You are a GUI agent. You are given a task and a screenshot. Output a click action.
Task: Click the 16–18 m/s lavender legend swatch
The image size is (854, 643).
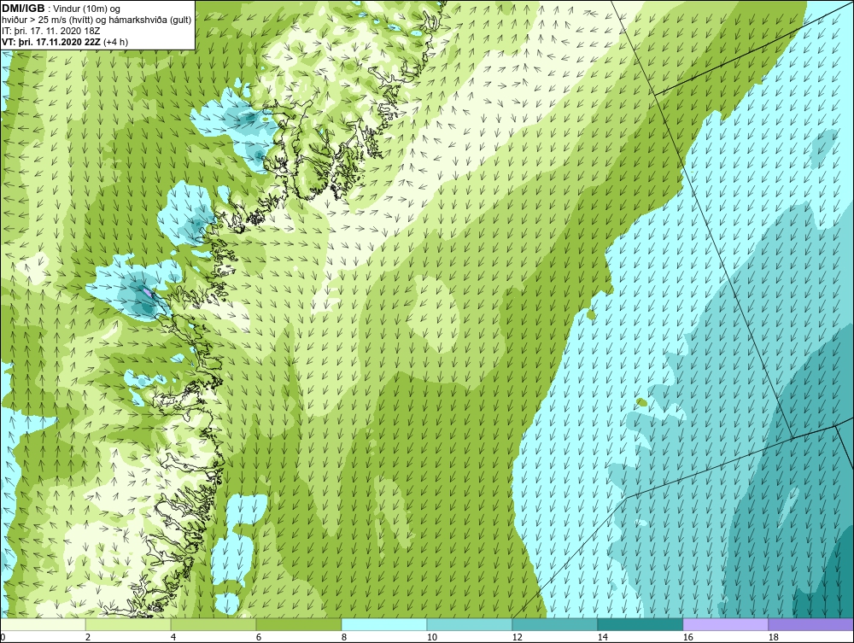point(725,624)
